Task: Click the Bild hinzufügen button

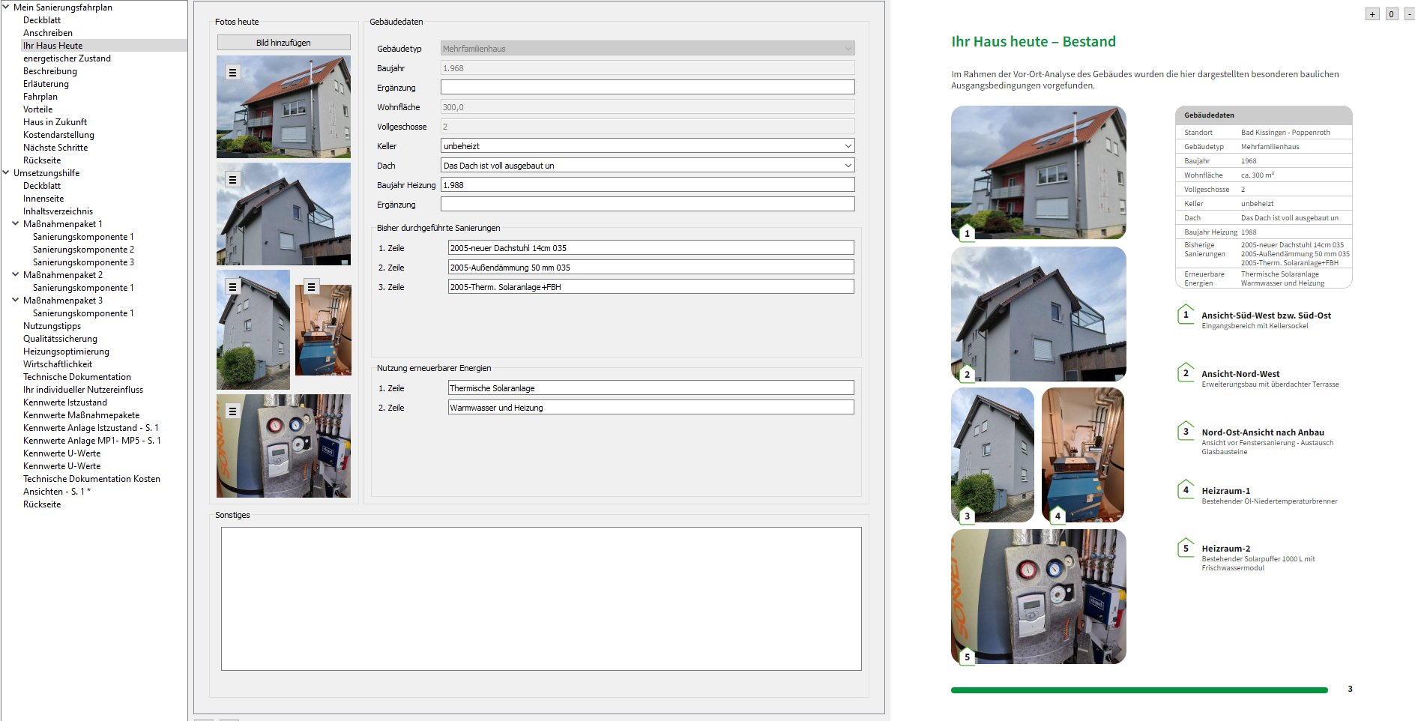Action: 283,43
